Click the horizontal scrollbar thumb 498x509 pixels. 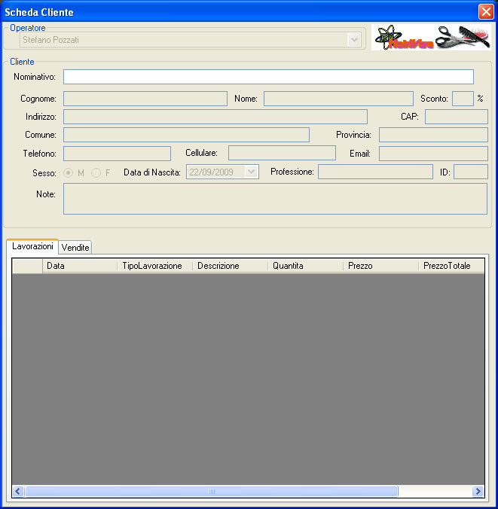coord(212,491)
